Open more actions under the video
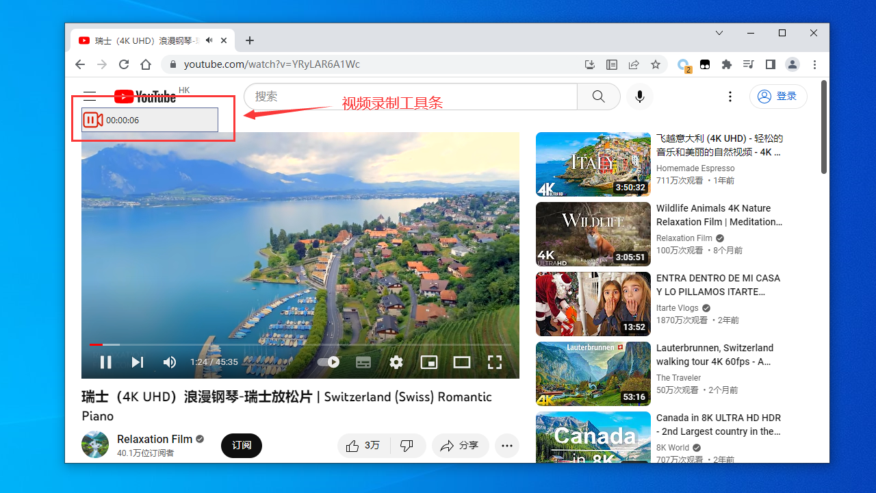The height and width of the screenshot is (493, 876). (x=506, y=445)
